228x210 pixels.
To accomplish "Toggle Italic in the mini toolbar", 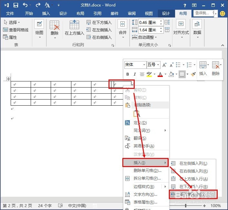I will tap(135, 74).
